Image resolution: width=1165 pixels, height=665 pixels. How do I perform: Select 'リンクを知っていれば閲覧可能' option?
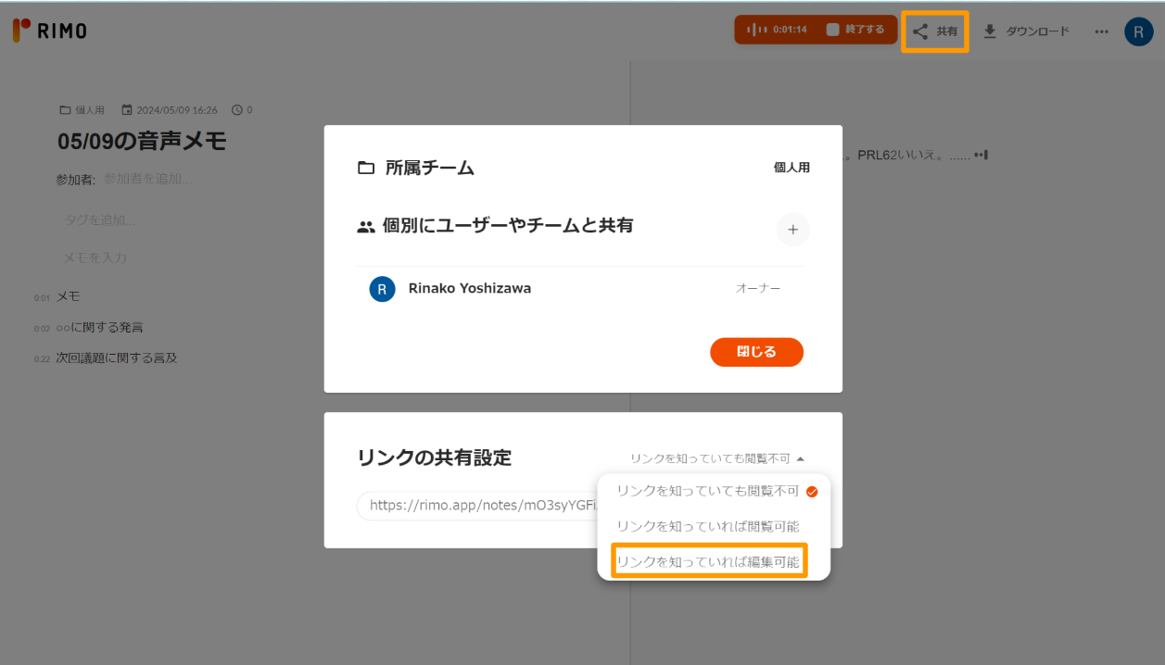tap(707, 526)
